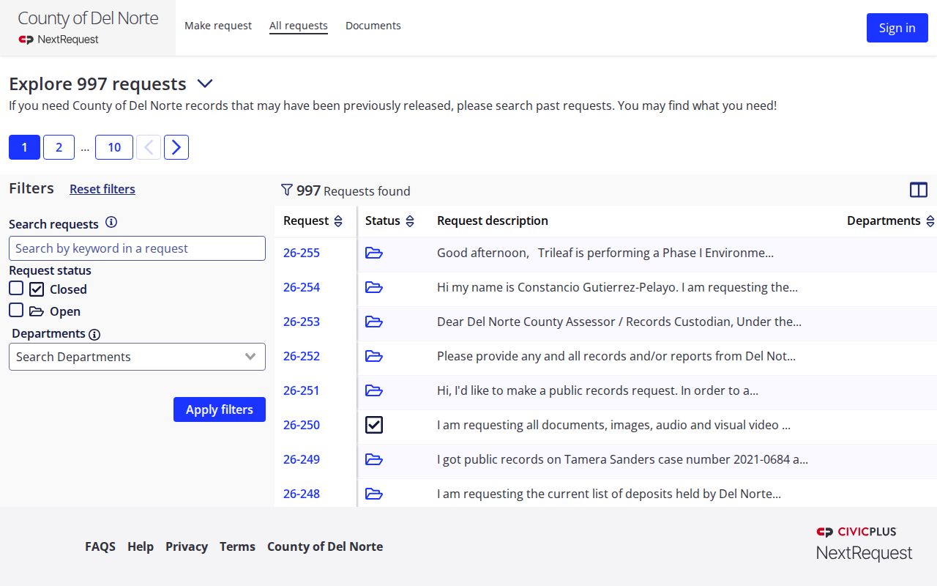Click the info icon next to Search requests

point(111,223)
